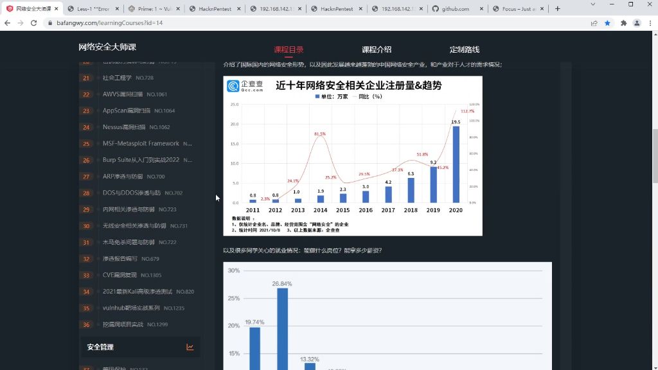Click the number badge 21
The image size is (658, 370).
click(x=86, y=78)
